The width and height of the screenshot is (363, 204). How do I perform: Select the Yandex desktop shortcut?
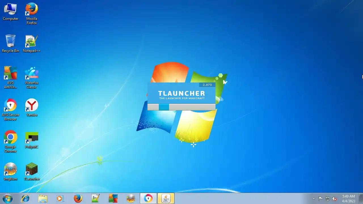[x=32, y=108]
